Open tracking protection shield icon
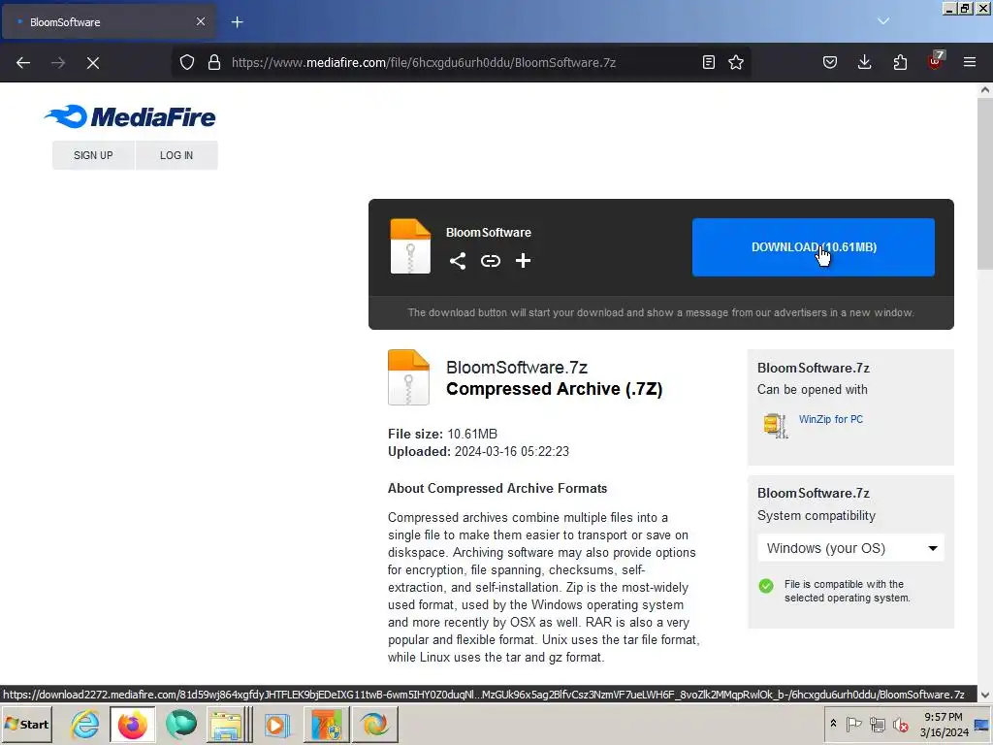The image size is (993, 745). (x=187, y=62)
